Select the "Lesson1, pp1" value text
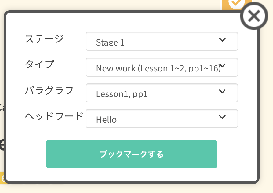The width and height of the screenshot is (273, 193). 122,94
